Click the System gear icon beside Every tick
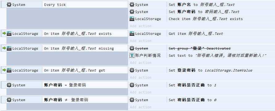Viewport: 275px width, 111px height. coord(9,5)
